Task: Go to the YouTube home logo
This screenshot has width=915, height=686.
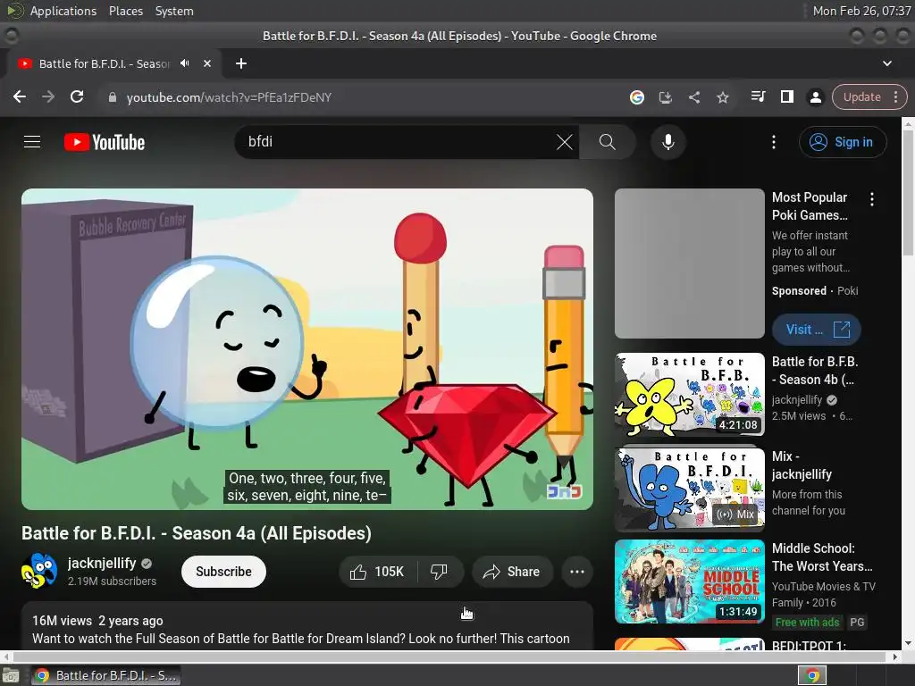Action: (105, 142)
